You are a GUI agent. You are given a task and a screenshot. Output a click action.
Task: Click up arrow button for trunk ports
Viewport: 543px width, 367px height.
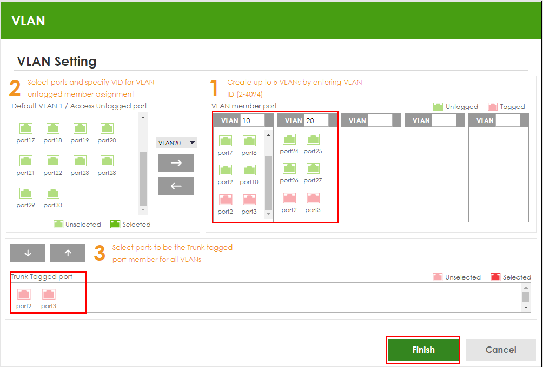pyautogui.click(x=68, y=253)
